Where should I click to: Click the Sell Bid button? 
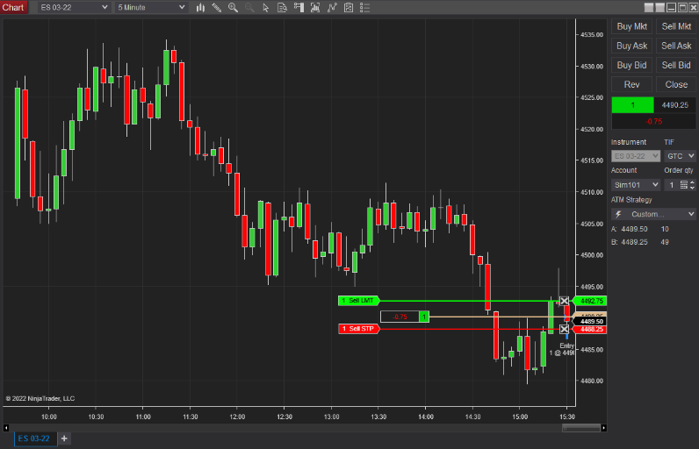click(676, 66)
